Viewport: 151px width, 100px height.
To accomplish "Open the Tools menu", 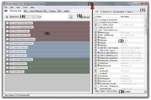I will [25, 7].
